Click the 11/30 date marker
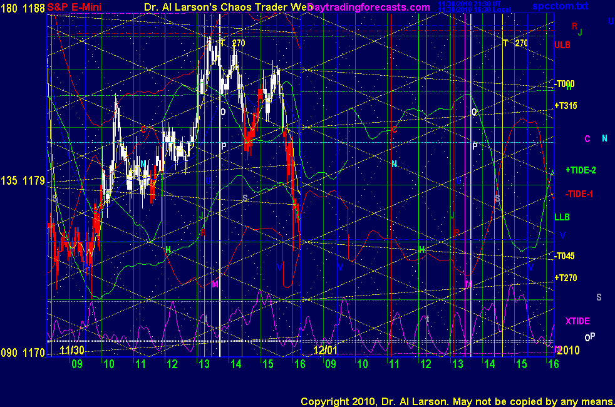Image resolution: width=615 pixels, height=407 pixels. 72,349
